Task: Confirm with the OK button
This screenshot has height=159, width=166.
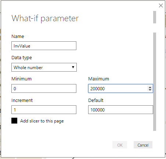Action: pyautogui.click(x=120, y=145)
